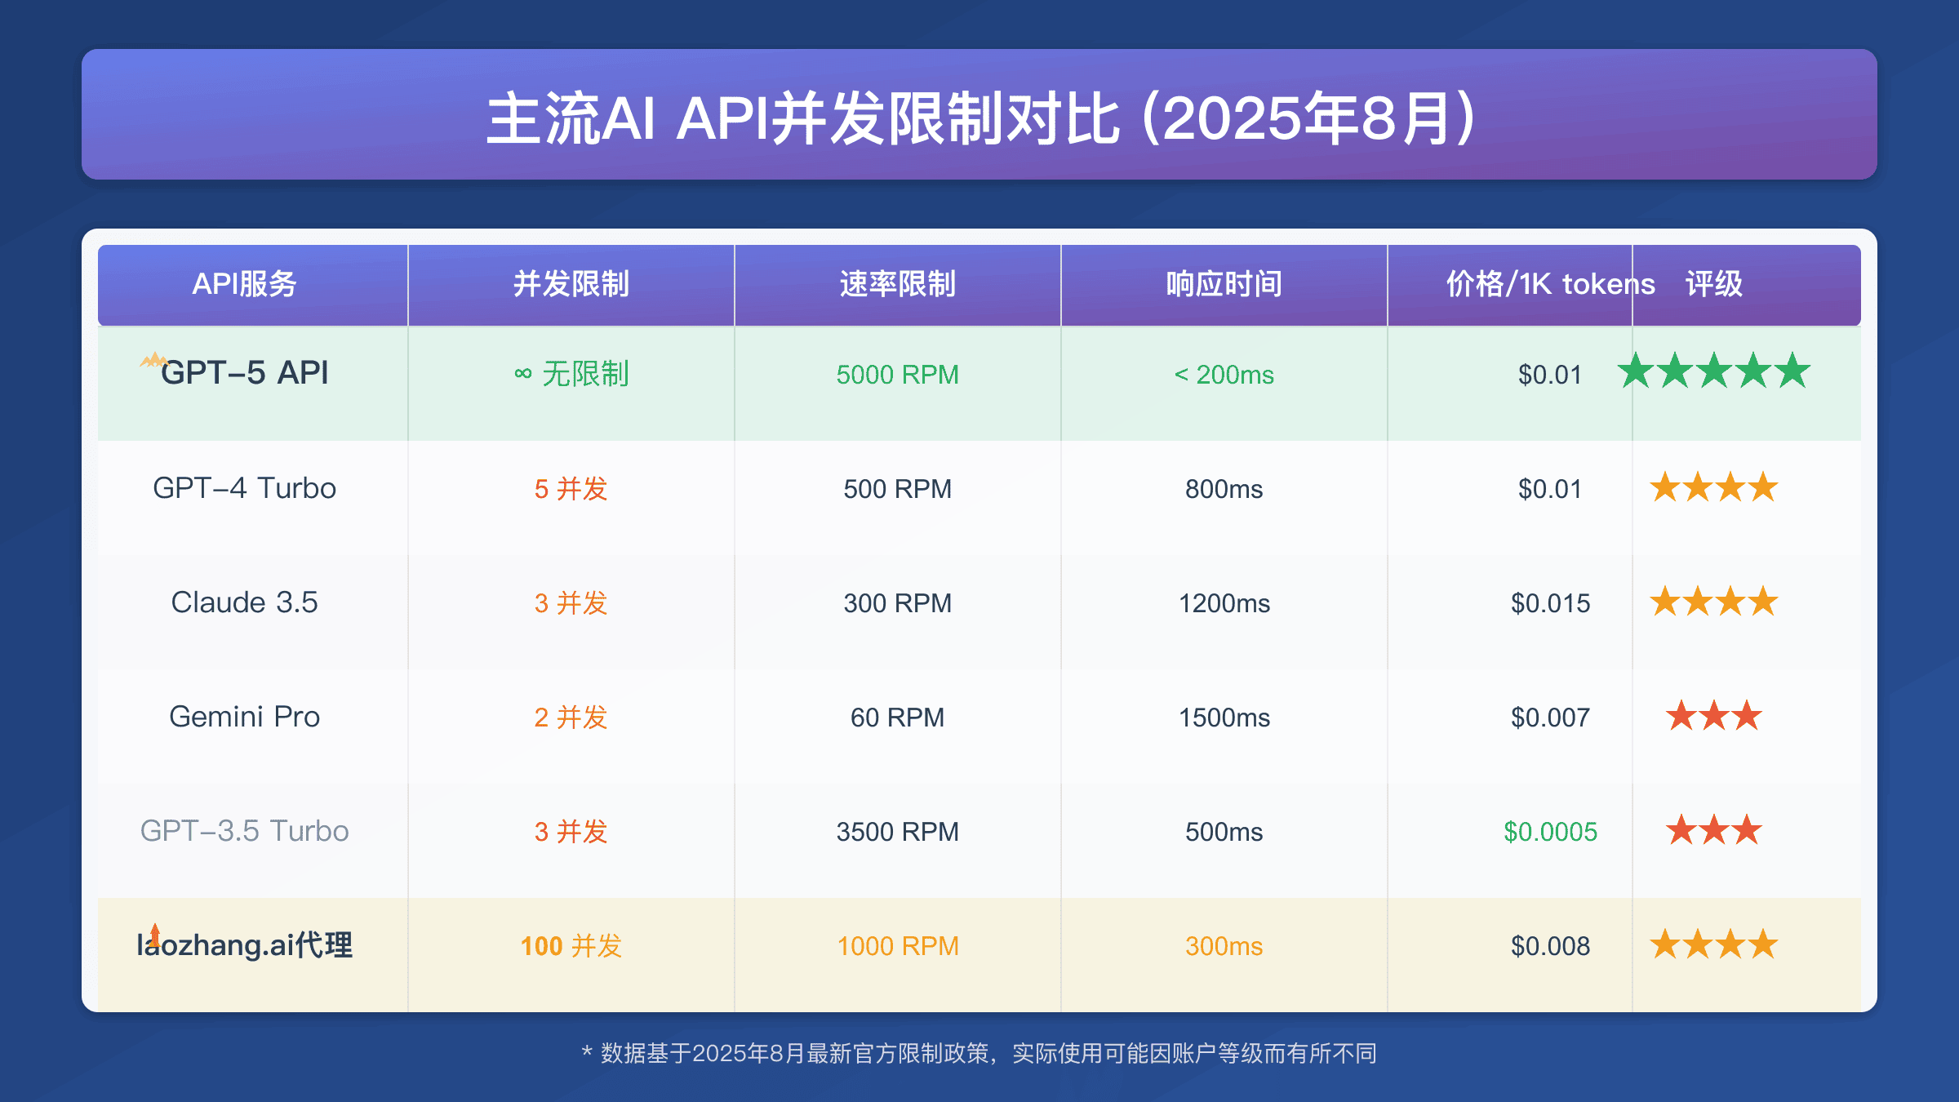Viewport: 1959px width, 1102px height.
Task: Click the star rating in Claude 3.5 row
Action: pos(1713,602)
